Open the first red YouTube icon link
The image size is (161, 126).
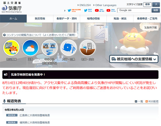(100, 10)
